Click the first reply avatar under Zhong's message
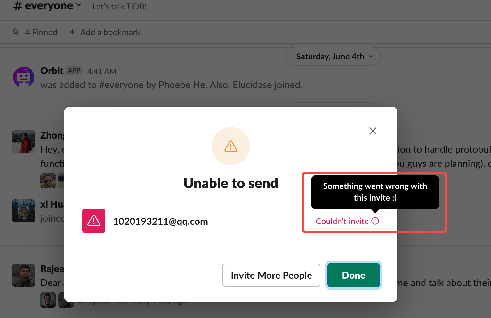 pyautogui.click(x=48, y=181)
